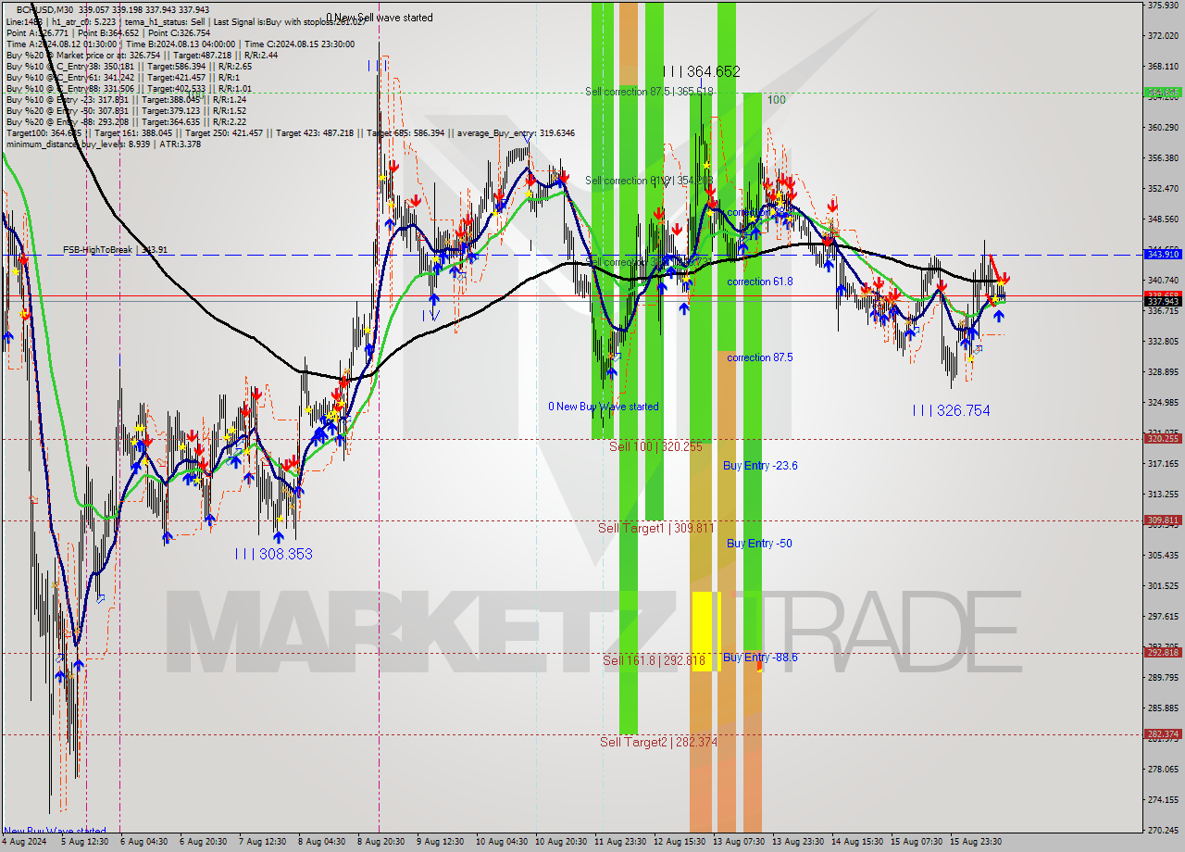Image resolution: width=1185 pixels, height=852 pixels.
Task: Select the 'I I I 308.353' low label
Action: pos(273,554)
